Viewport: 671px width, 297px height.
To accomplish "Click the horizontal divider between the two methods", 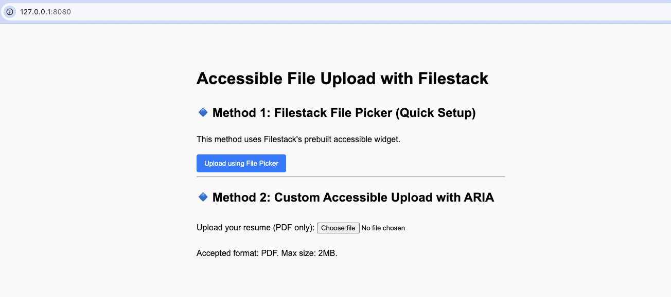I will (350, 176).
